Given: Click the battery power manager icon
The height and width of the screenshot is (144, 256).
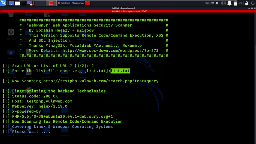Looking at the screenshot, I should click(235, 3).
